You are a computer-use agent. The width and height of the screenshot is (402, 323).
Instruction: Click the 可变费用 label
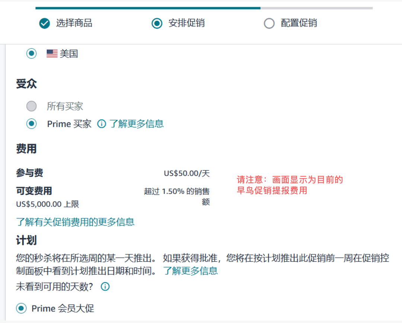pos(34,191)
